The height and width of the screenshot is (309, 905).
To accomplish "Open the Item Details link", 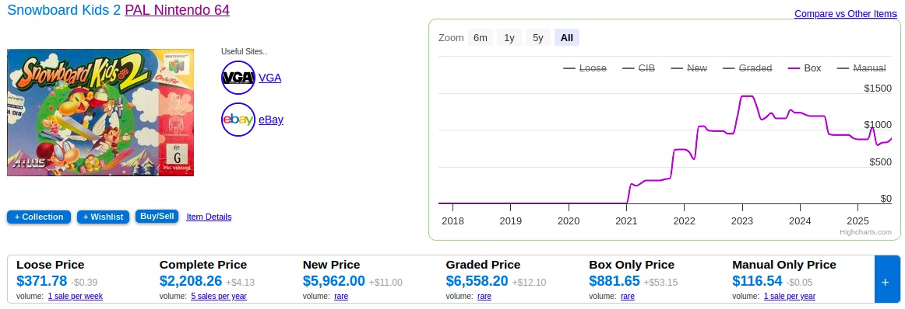I will pos(209,217).
